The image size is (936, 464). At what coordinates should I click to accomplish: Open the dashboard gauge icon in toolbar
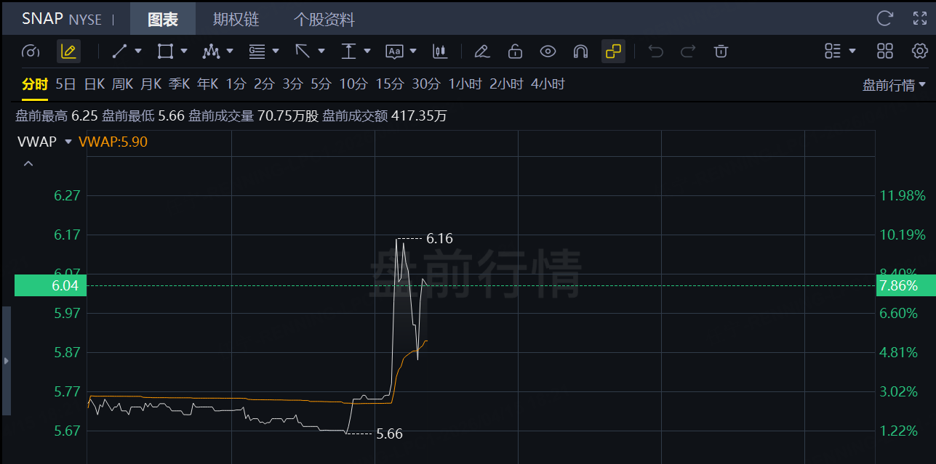click(31, 52)
